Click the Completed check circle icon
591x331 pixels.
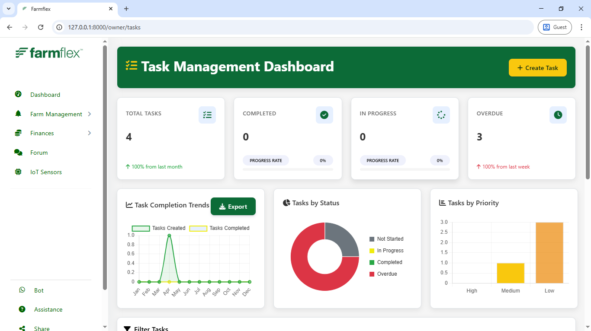point(324,115)
